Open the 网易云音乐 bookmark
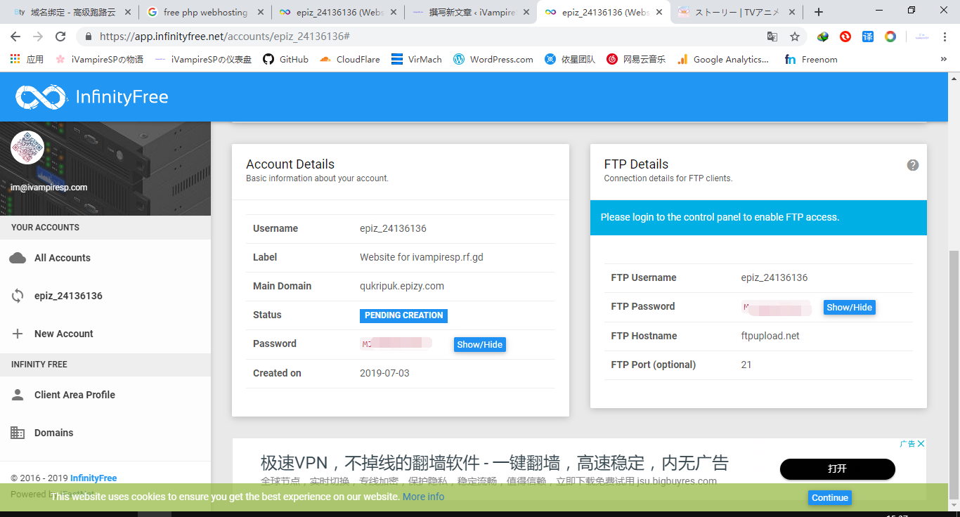Image resolution: width=960 pixels, height=517 pixels. coord(635,60)
